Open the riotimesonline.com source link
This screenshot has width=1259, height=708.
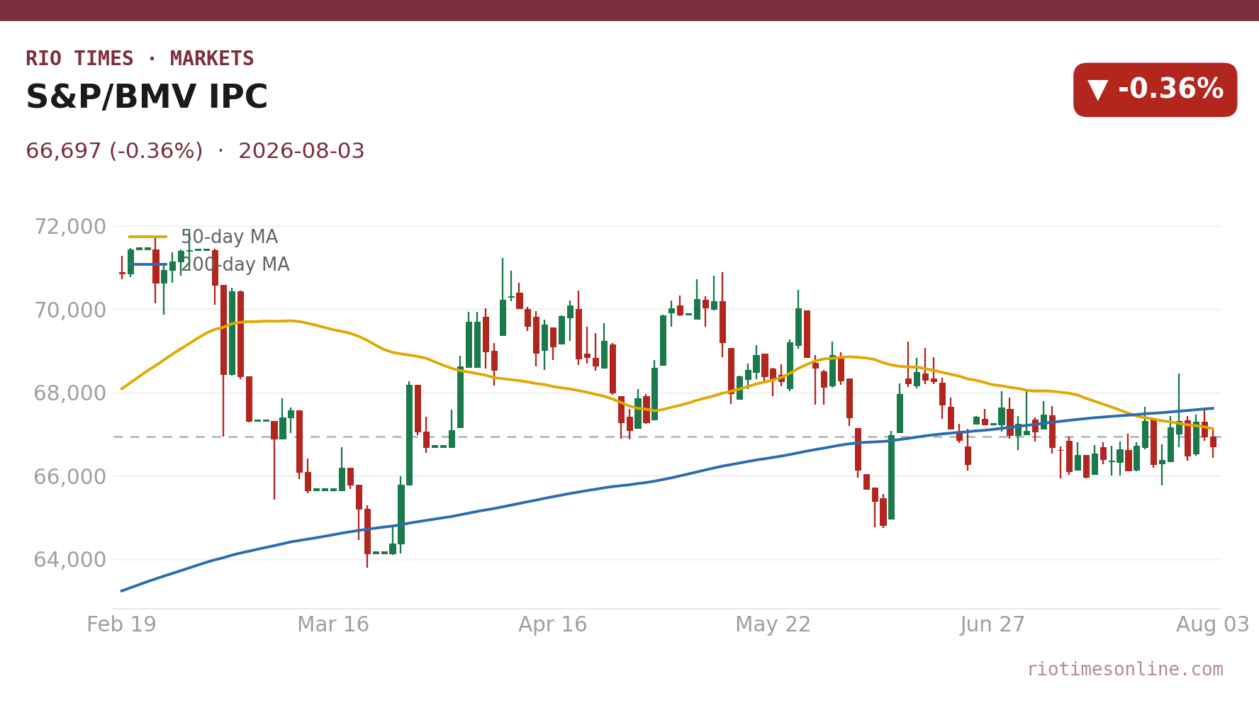[x=1125, y=670]
